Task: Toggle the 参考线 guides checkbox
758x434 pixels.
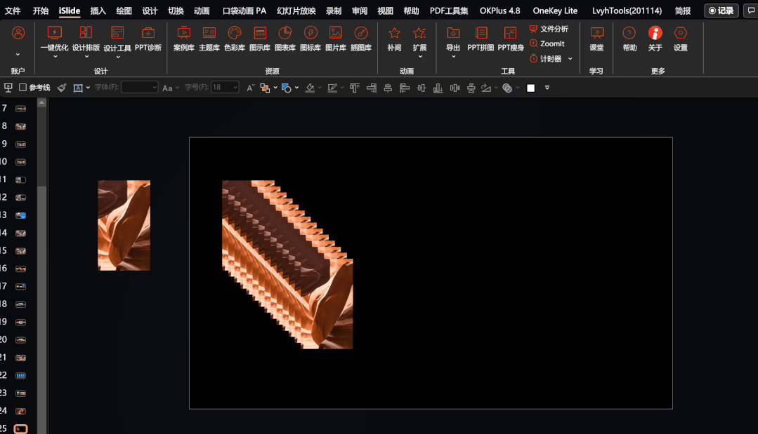Action: point(23,88)
